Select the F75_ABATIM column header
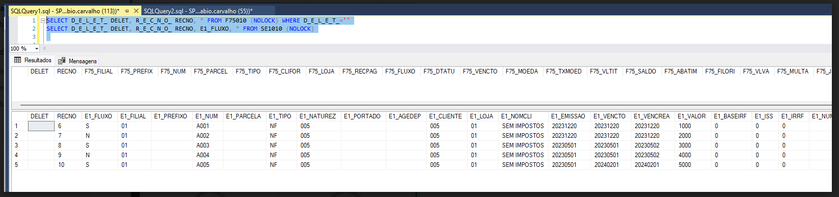The width and height of the screenshot is (839, 197). [x=681, y=71]
